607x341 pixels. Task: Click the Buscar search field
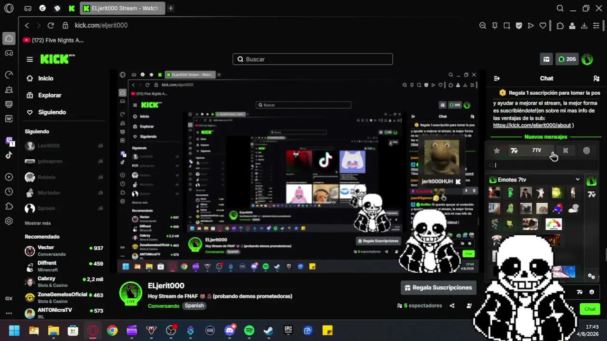313,59
